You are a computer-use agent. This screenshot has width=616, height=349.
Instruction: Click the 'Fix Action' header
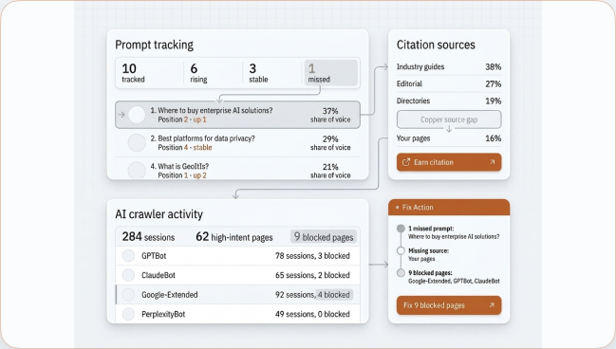click(x=449, y=208)
